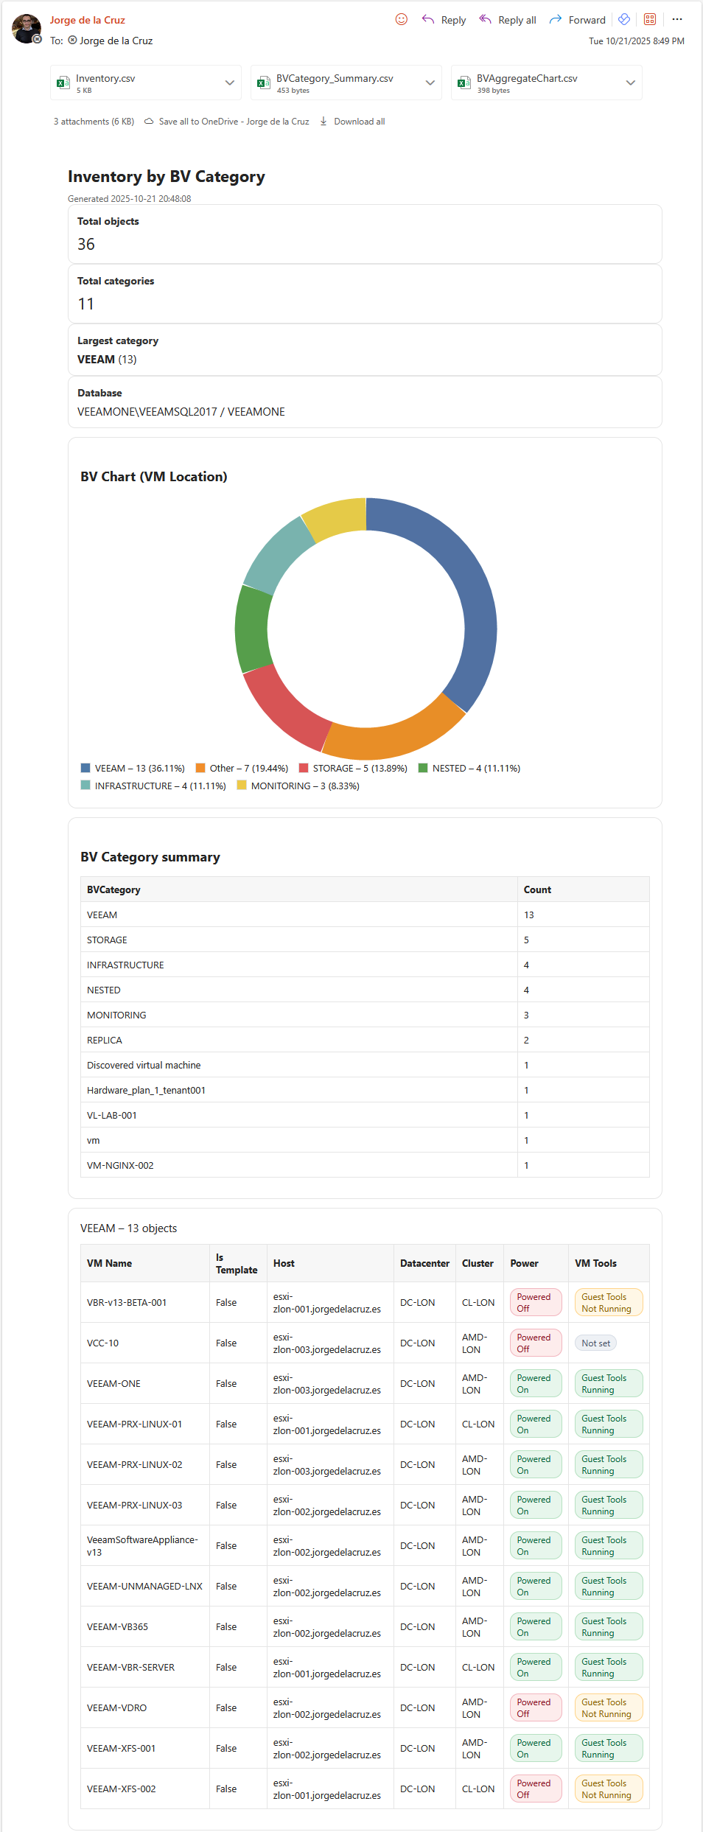This screenshot has width=703, height=1832.
Task: Open the BVAggregateChart.csv attachment
Action: (x=547, y=83)
